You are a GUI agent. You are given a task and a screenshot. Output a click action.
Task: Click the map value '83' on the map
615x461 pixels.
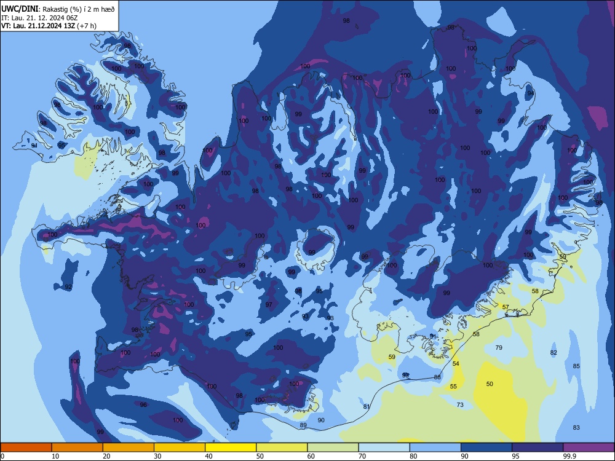coord(576,427)
